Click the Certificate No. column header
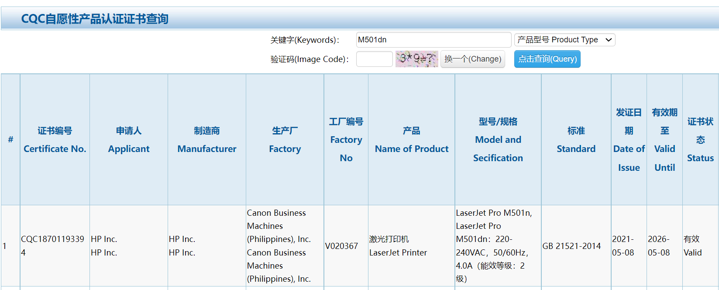The height and width of the screenshot is (290, 719). pos(55,140)
